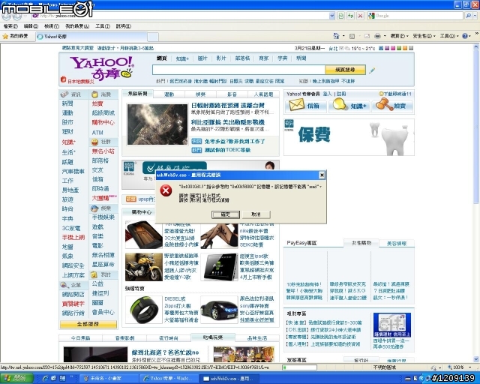Click the printer icon in command bar
This screenshot has width=480, height=384.
(x=377, y=36)
